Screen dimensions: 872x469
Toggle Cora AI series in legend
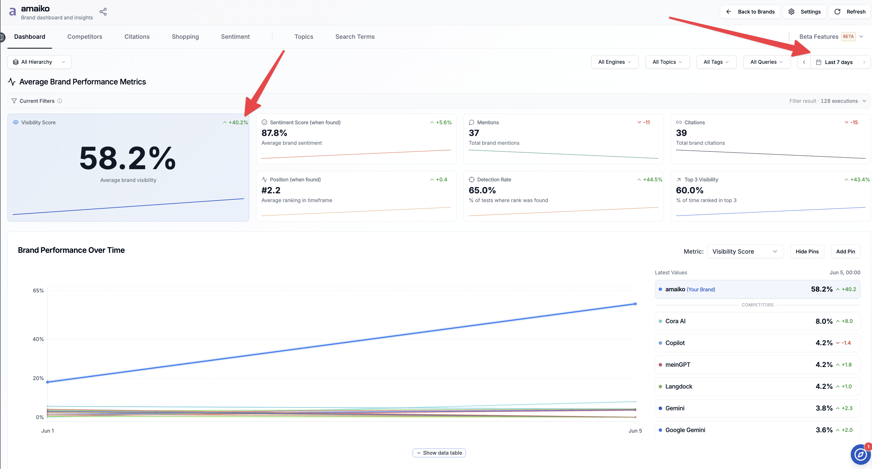(757, 321)
